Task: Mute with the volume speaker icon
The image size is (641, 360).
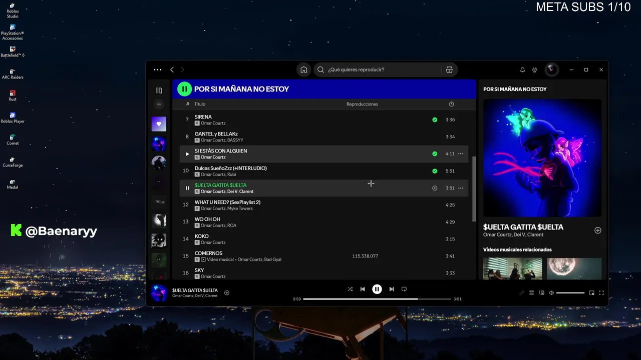Action: point(551,293)
